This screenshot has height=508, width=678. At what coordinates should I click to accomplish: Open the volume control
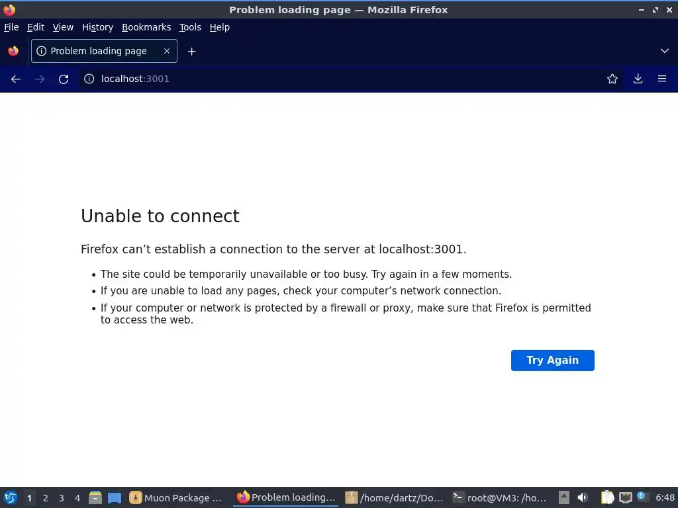pos(583,497)
